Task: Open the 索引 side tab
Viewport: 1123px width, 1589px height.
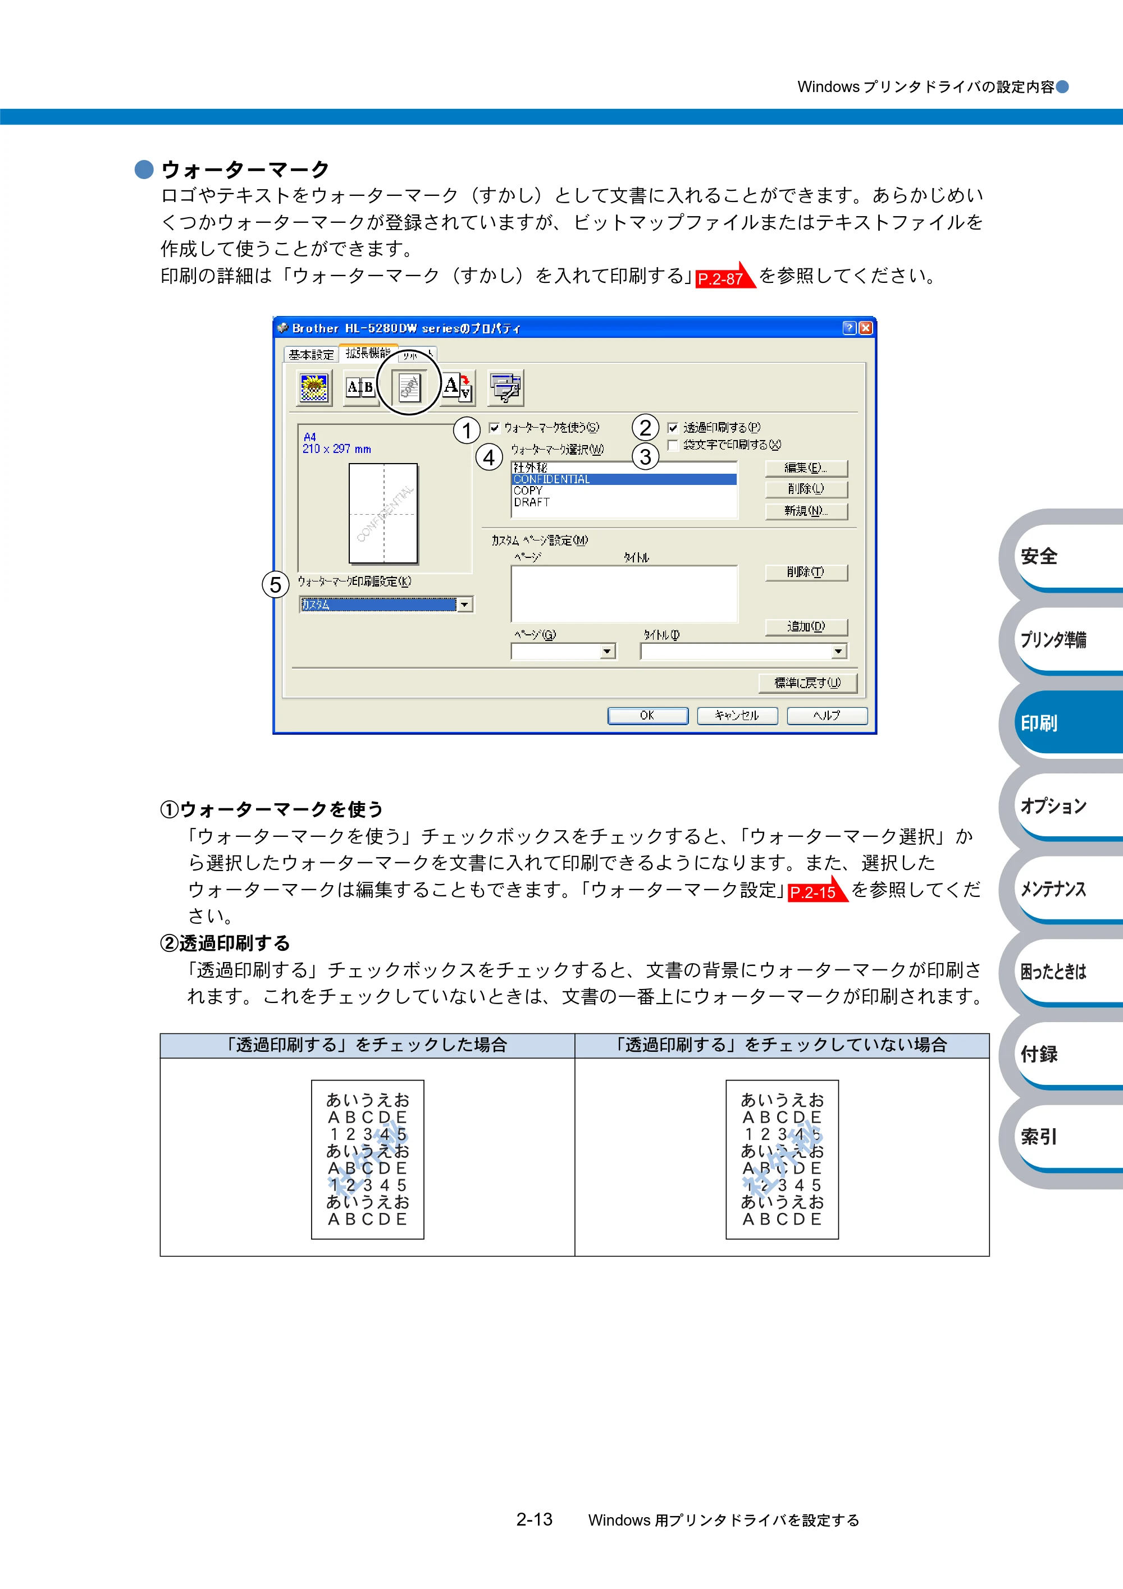Action: [x=1069, y=1137]
